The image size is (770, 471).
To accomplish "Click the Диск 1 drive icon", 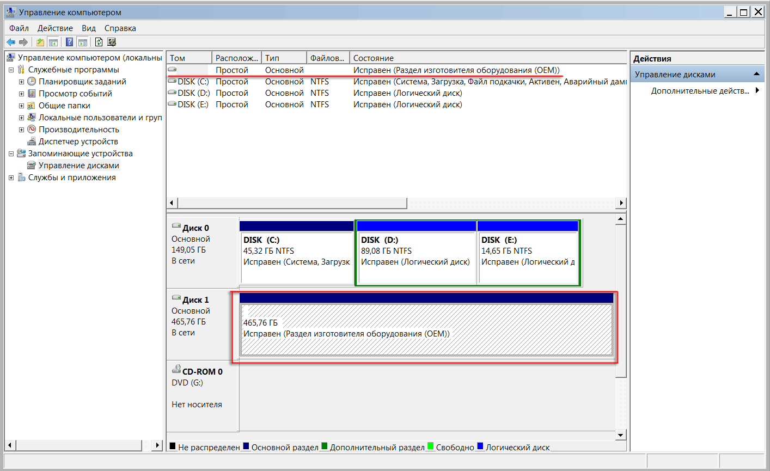I will click(x=176, y=298).
